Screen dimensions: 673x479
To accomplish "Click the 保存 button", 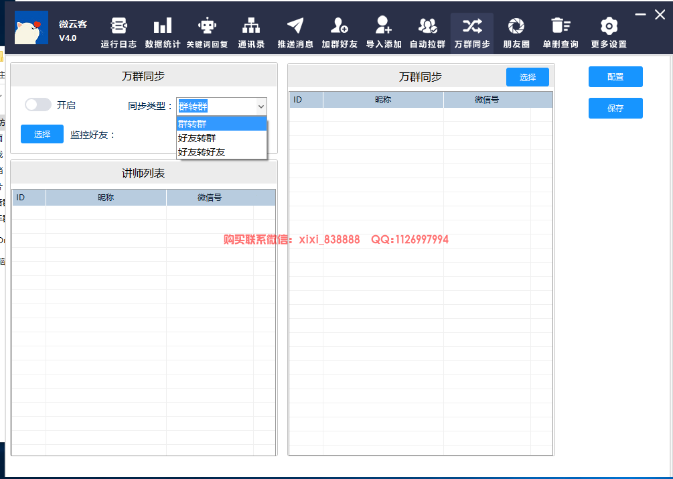I will 615,108.
